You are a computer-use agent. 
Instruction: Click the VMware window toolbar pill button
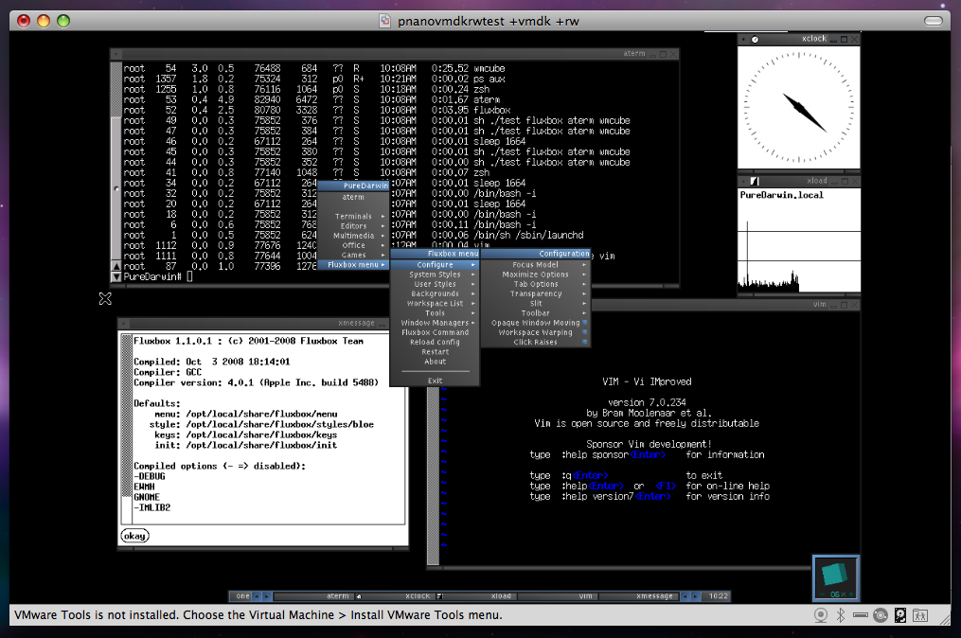(x=934, y=21)
